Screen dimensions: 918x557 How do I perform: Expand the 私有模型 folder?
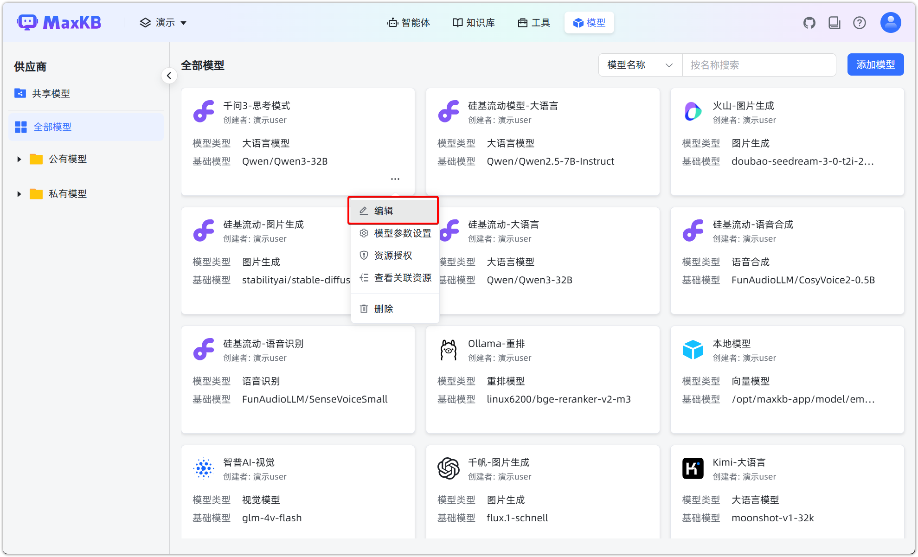(19, 193)
